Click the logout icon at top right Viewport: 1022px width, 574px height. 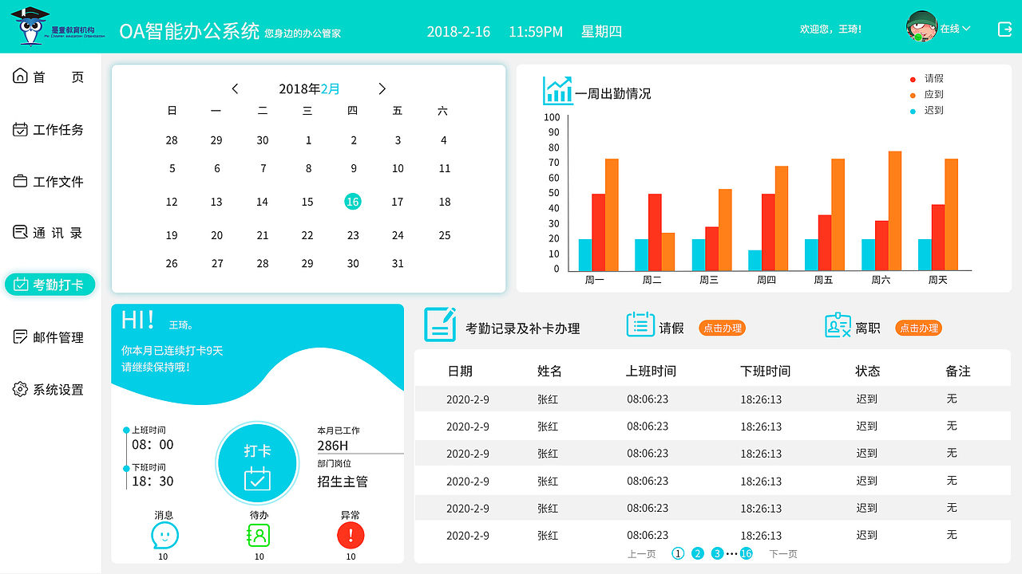1004,29
